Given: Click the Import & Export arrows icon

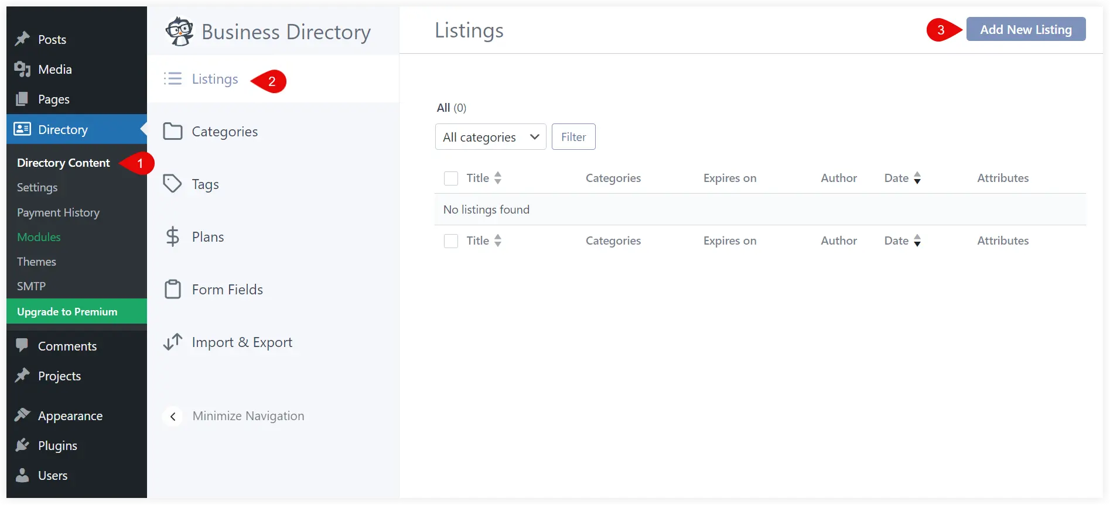Looking at the screenshot, I should tap(173, 342).
